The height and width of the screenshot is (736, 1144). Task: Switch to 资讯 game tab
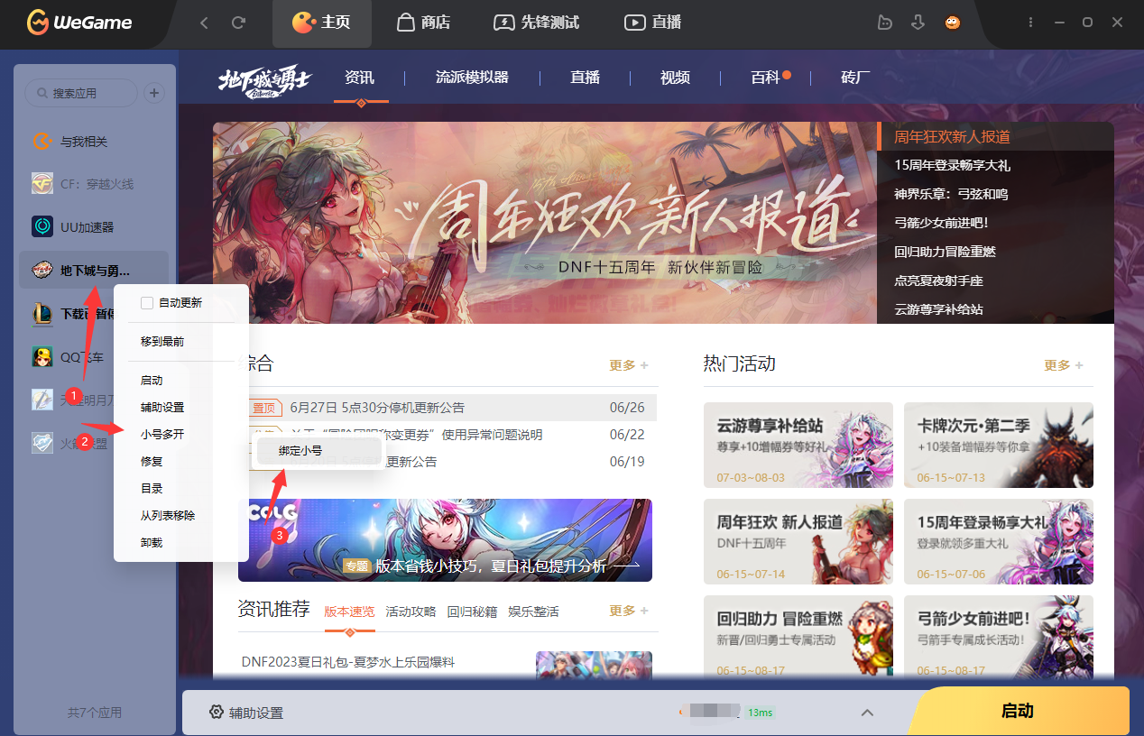point(359,78)
